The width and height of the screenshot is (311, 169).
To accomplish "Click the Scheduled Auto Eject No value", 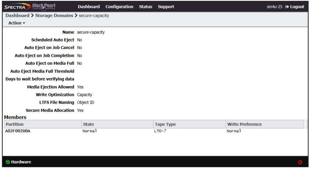I will pyautogui.click(x=79, y=40).
